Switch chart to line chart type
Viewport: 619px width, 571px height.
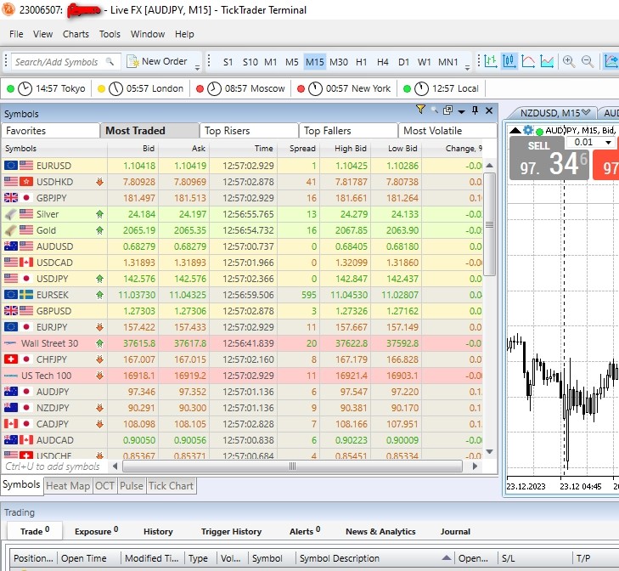point(528,61)
